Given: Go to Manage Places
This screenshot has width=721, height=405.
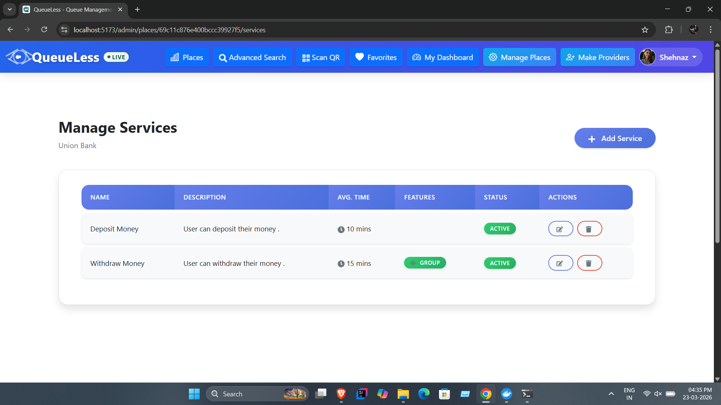Looking at the screenshot, I should tap(519, 57).
